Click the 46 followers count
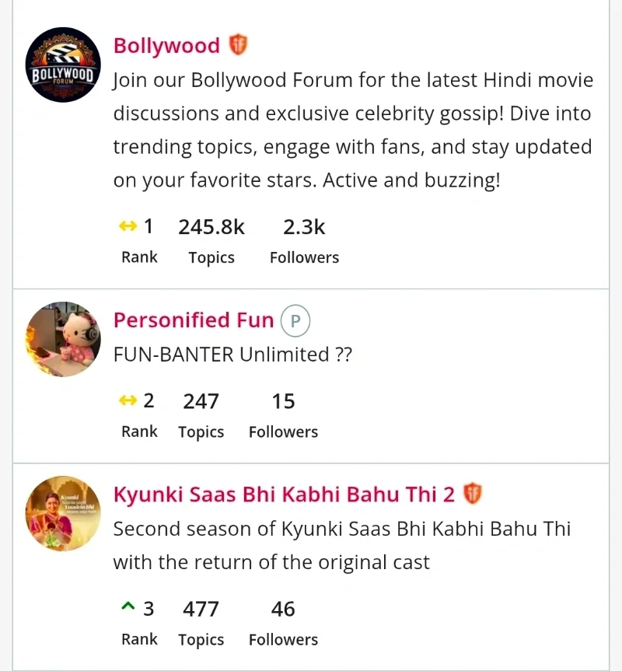The width and height of the screenshot is (622, 671). point(283,609)
